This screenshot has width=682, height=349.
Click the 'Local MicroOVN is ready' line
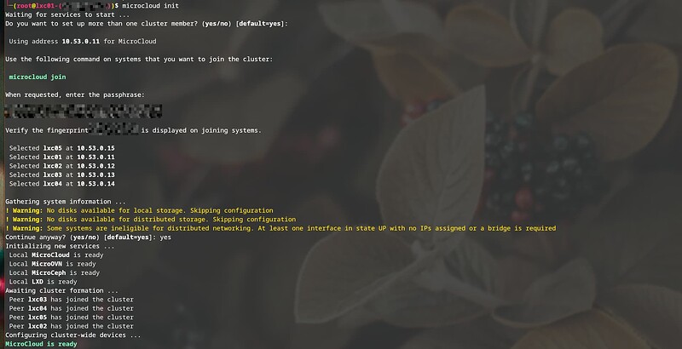pos(52,264)
